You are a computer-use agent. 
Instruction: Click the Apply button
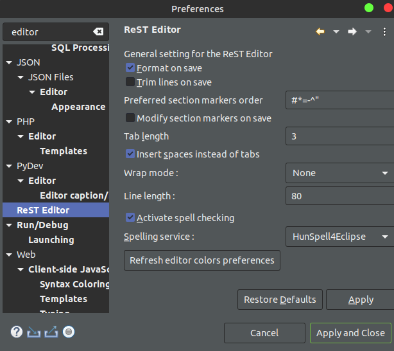click(361, 300)
